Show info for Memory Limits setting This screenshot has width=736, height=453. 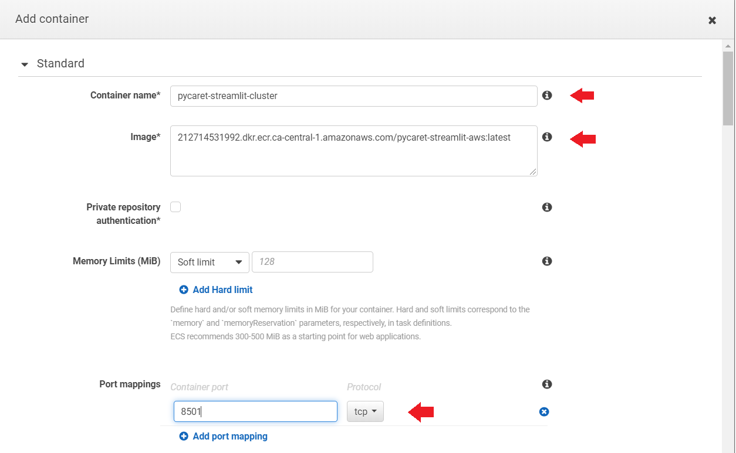[547, 261]
